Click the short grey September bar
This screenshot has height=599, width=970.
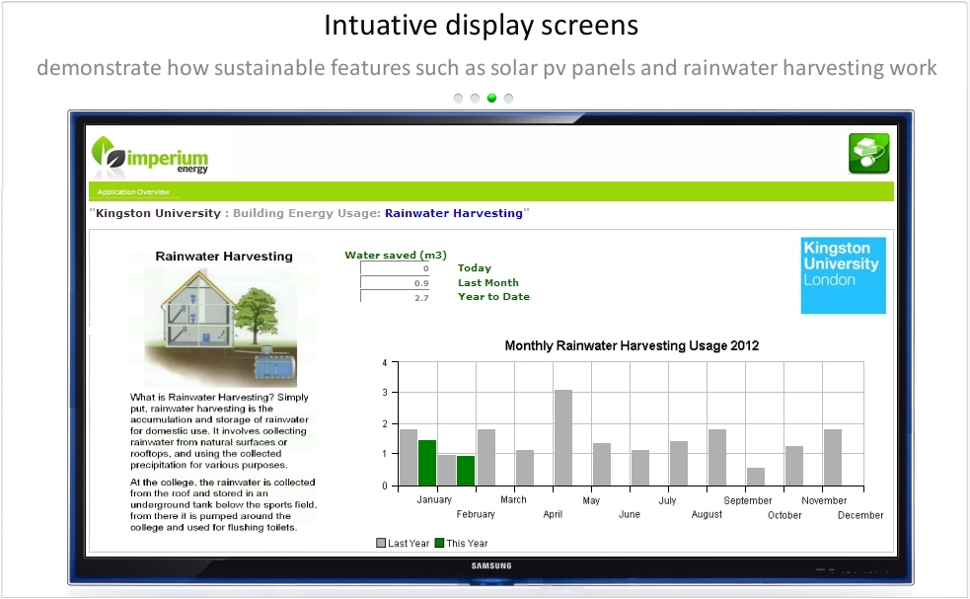[755, 477]
